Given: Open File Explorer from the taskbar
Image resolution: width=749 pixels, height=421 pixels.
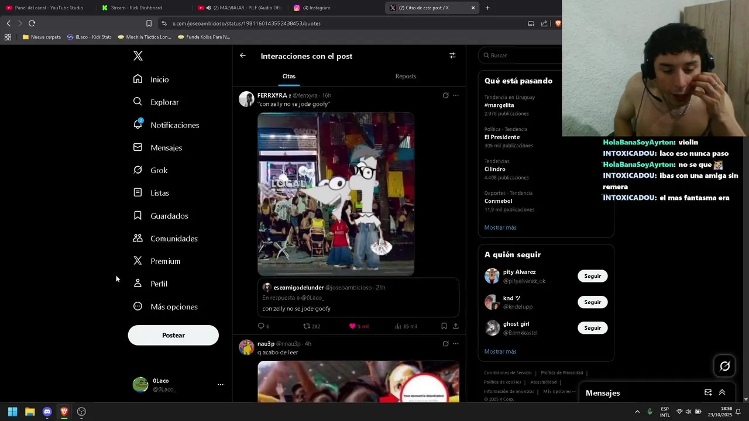Looking at the screenshot, I should (x=30, y=412).
